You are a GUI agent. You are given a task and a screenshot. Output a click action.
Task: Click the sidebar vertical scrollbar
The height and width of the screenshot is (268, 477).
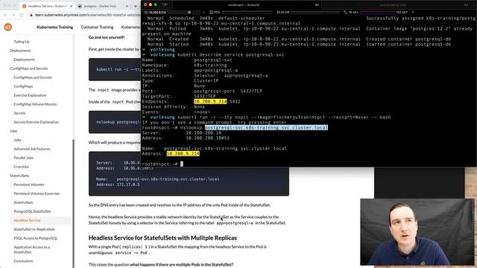tap(73, 203)
